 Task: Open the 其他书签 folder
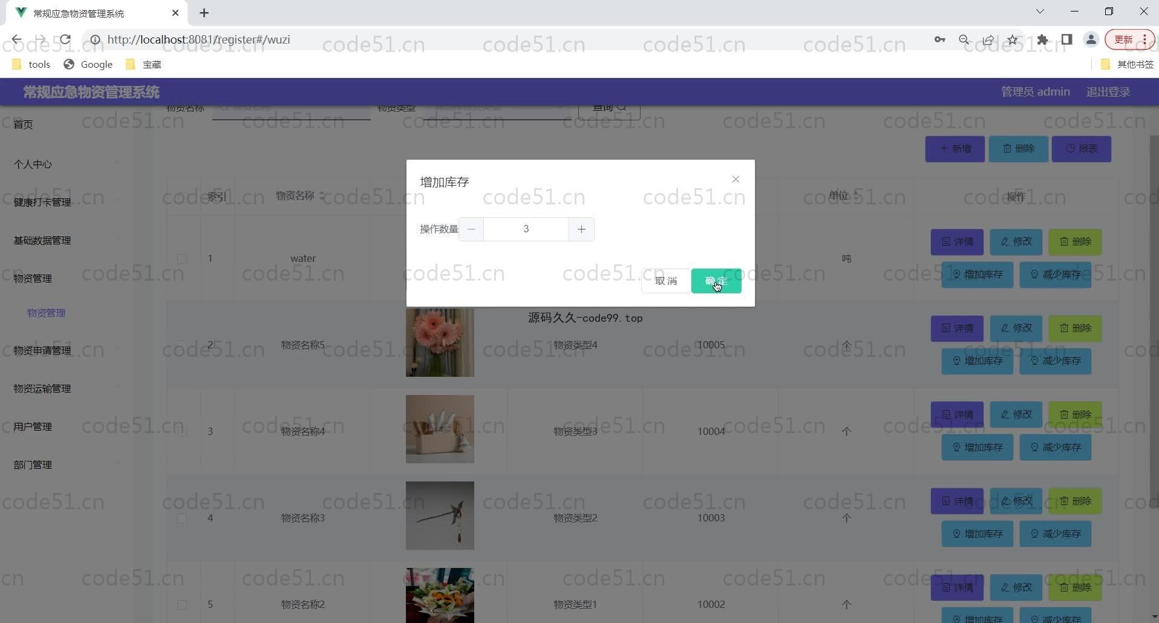coord(1127,64)
